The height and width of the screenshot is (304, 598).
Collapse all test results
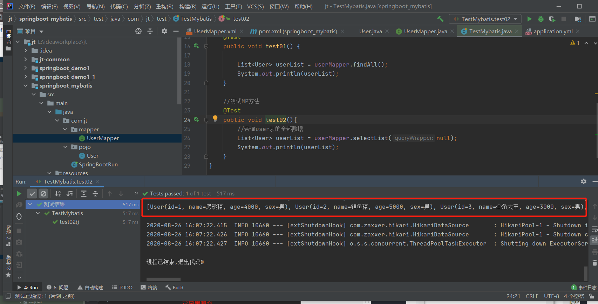(95, 194)
